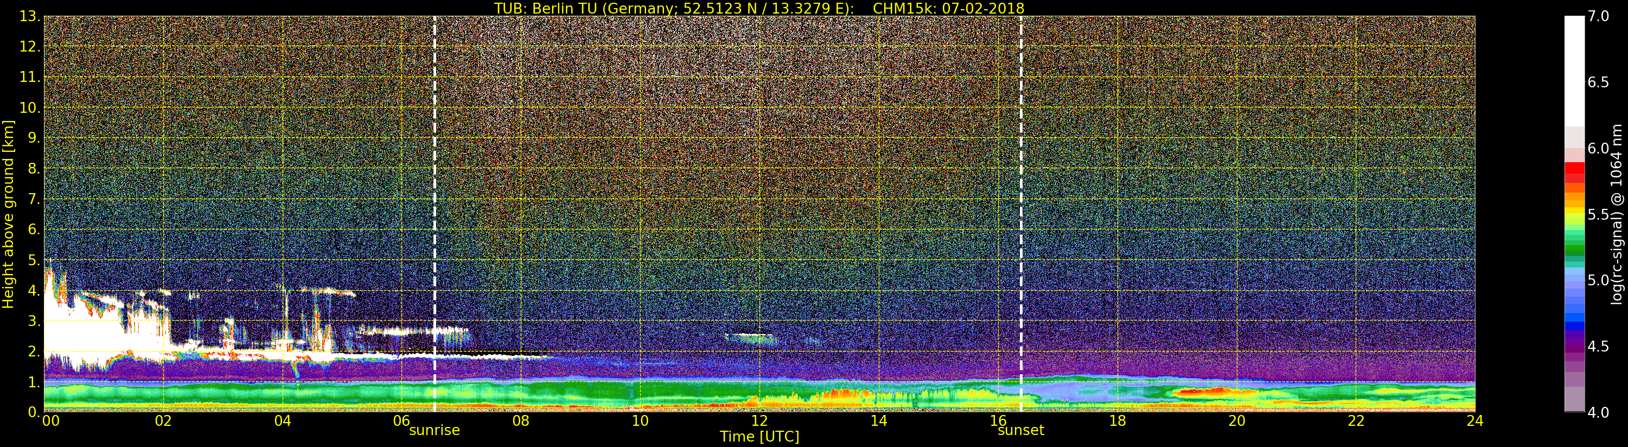Click the '8.' tick on the height axis
The width and height of the screenshot is (1628, 447).
point(34,168)
